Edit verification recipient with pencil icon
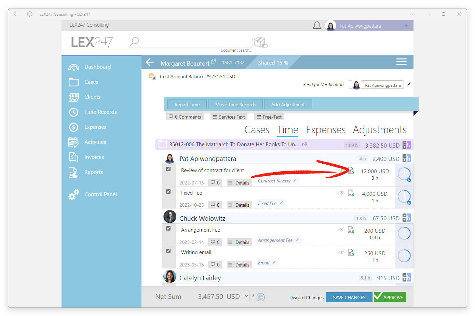 click(x=409, y=84)
